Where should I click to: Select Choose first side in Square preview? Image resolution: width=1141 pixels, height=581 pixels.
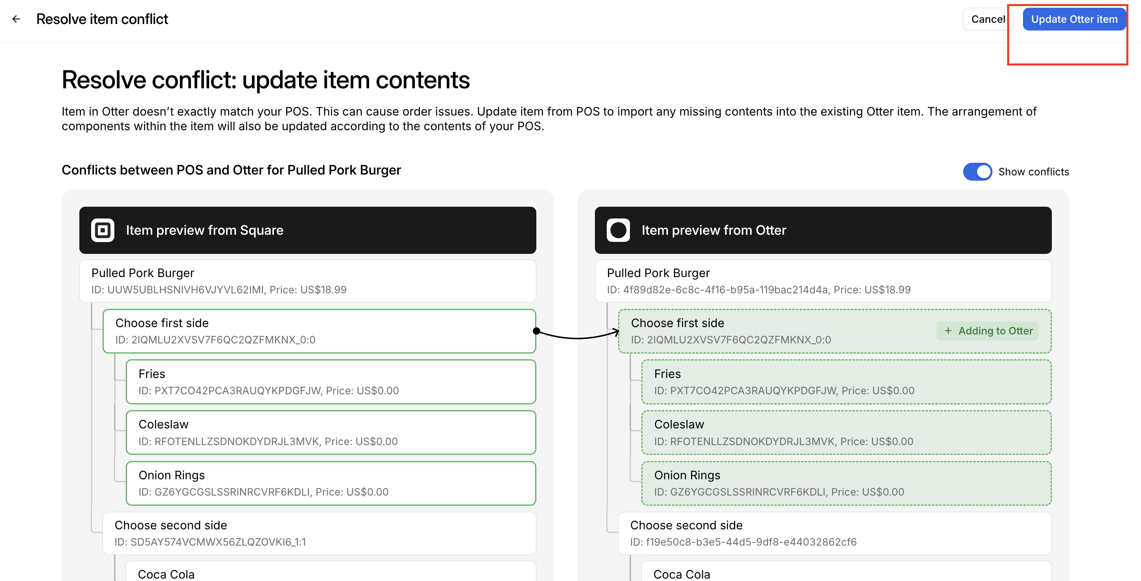point(319,331)
